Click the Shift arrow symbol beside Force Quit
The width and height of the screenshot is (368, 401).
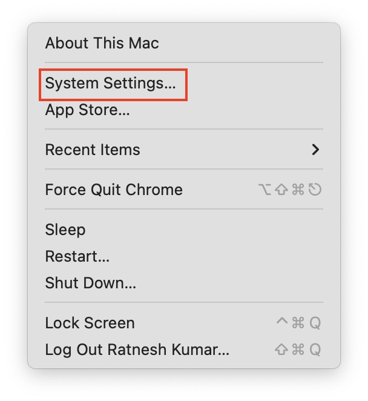(281, 190)
